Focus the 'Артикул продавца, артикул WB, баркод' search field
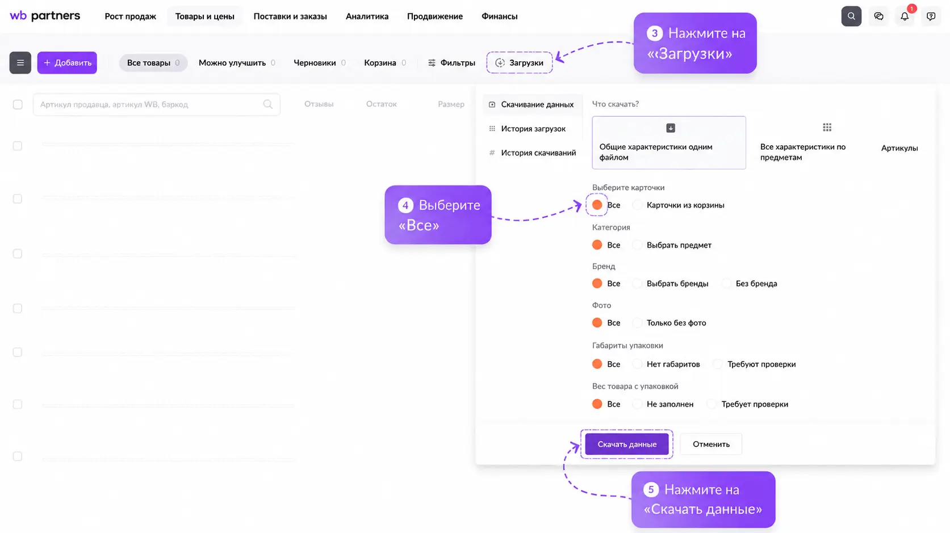This screenshot has width=950, height=533. coord(157,104)
